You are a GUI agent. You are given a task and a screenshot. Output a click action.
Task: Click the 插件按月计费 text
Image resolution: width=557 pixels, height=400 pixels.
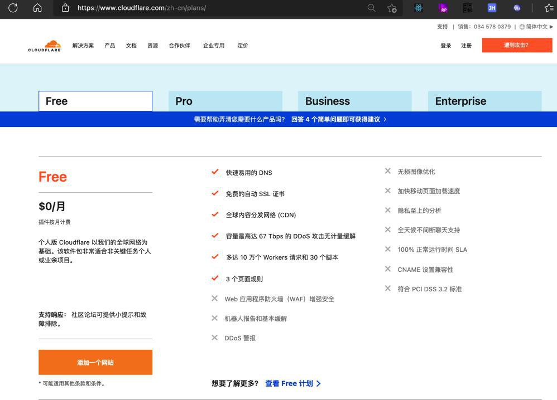pos(54,222)
